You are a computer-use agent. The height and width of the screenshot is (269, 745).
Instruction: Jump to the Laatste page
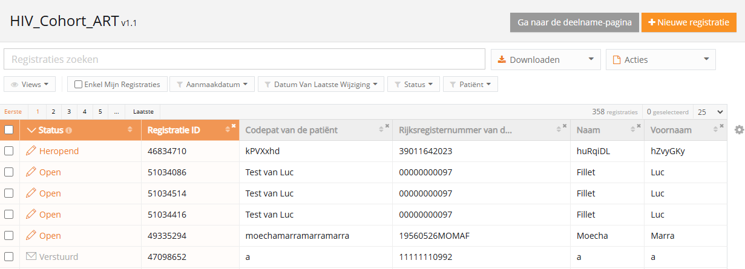[x=143, y=112]
